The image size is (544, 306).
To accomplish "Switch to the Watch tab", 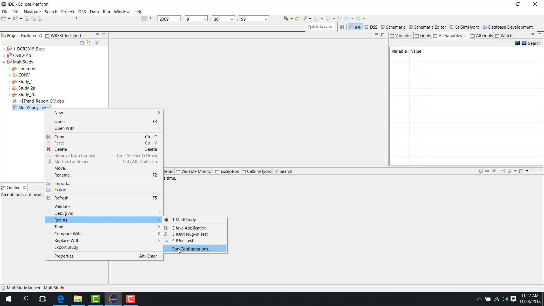I will pyautogui.click(x=503, y=36).
